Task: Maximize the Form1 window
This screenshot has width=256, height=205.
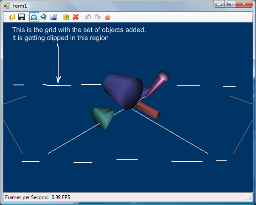Action: click(229, 4)
